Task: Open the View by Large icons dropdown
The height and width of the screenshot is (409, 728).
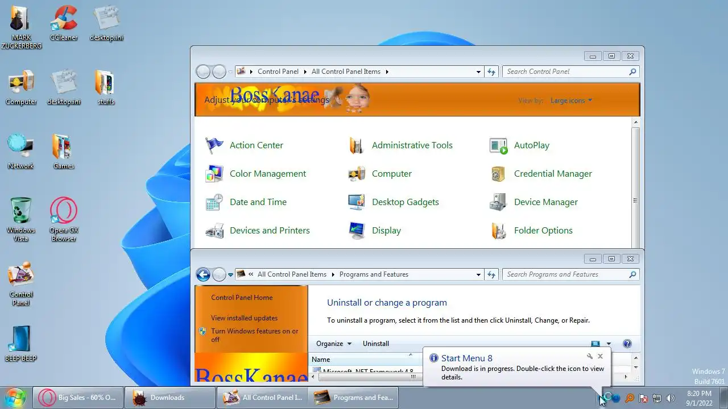Action: (x=571, y=101)
